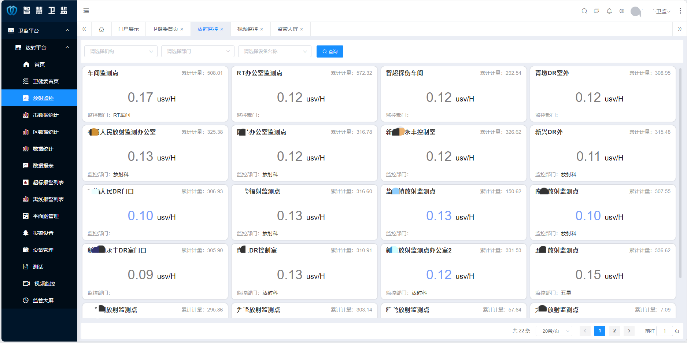Open 平面图管理 in the sidebar

pyautogui.click(x=39, y=216)
